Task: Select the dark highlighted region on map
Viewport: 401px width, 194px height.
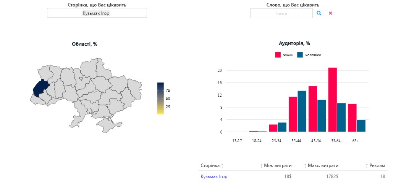Action: tap(40, 88)
